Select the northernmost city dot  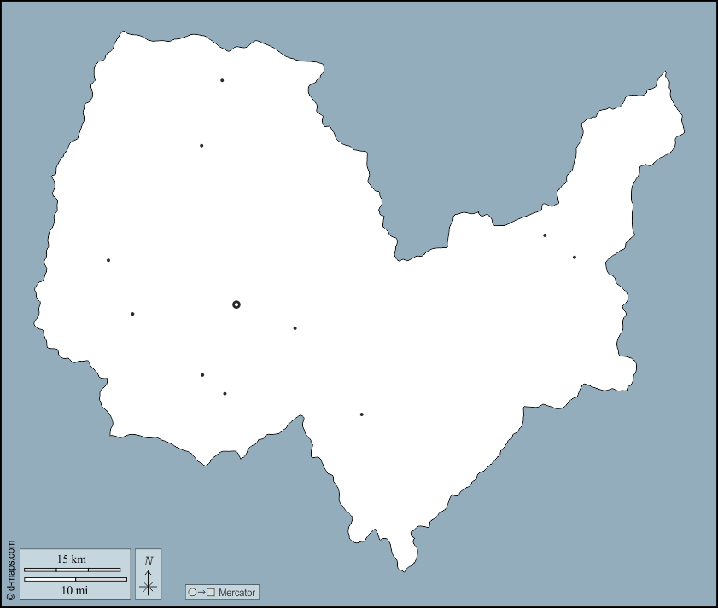pos(222,80)
